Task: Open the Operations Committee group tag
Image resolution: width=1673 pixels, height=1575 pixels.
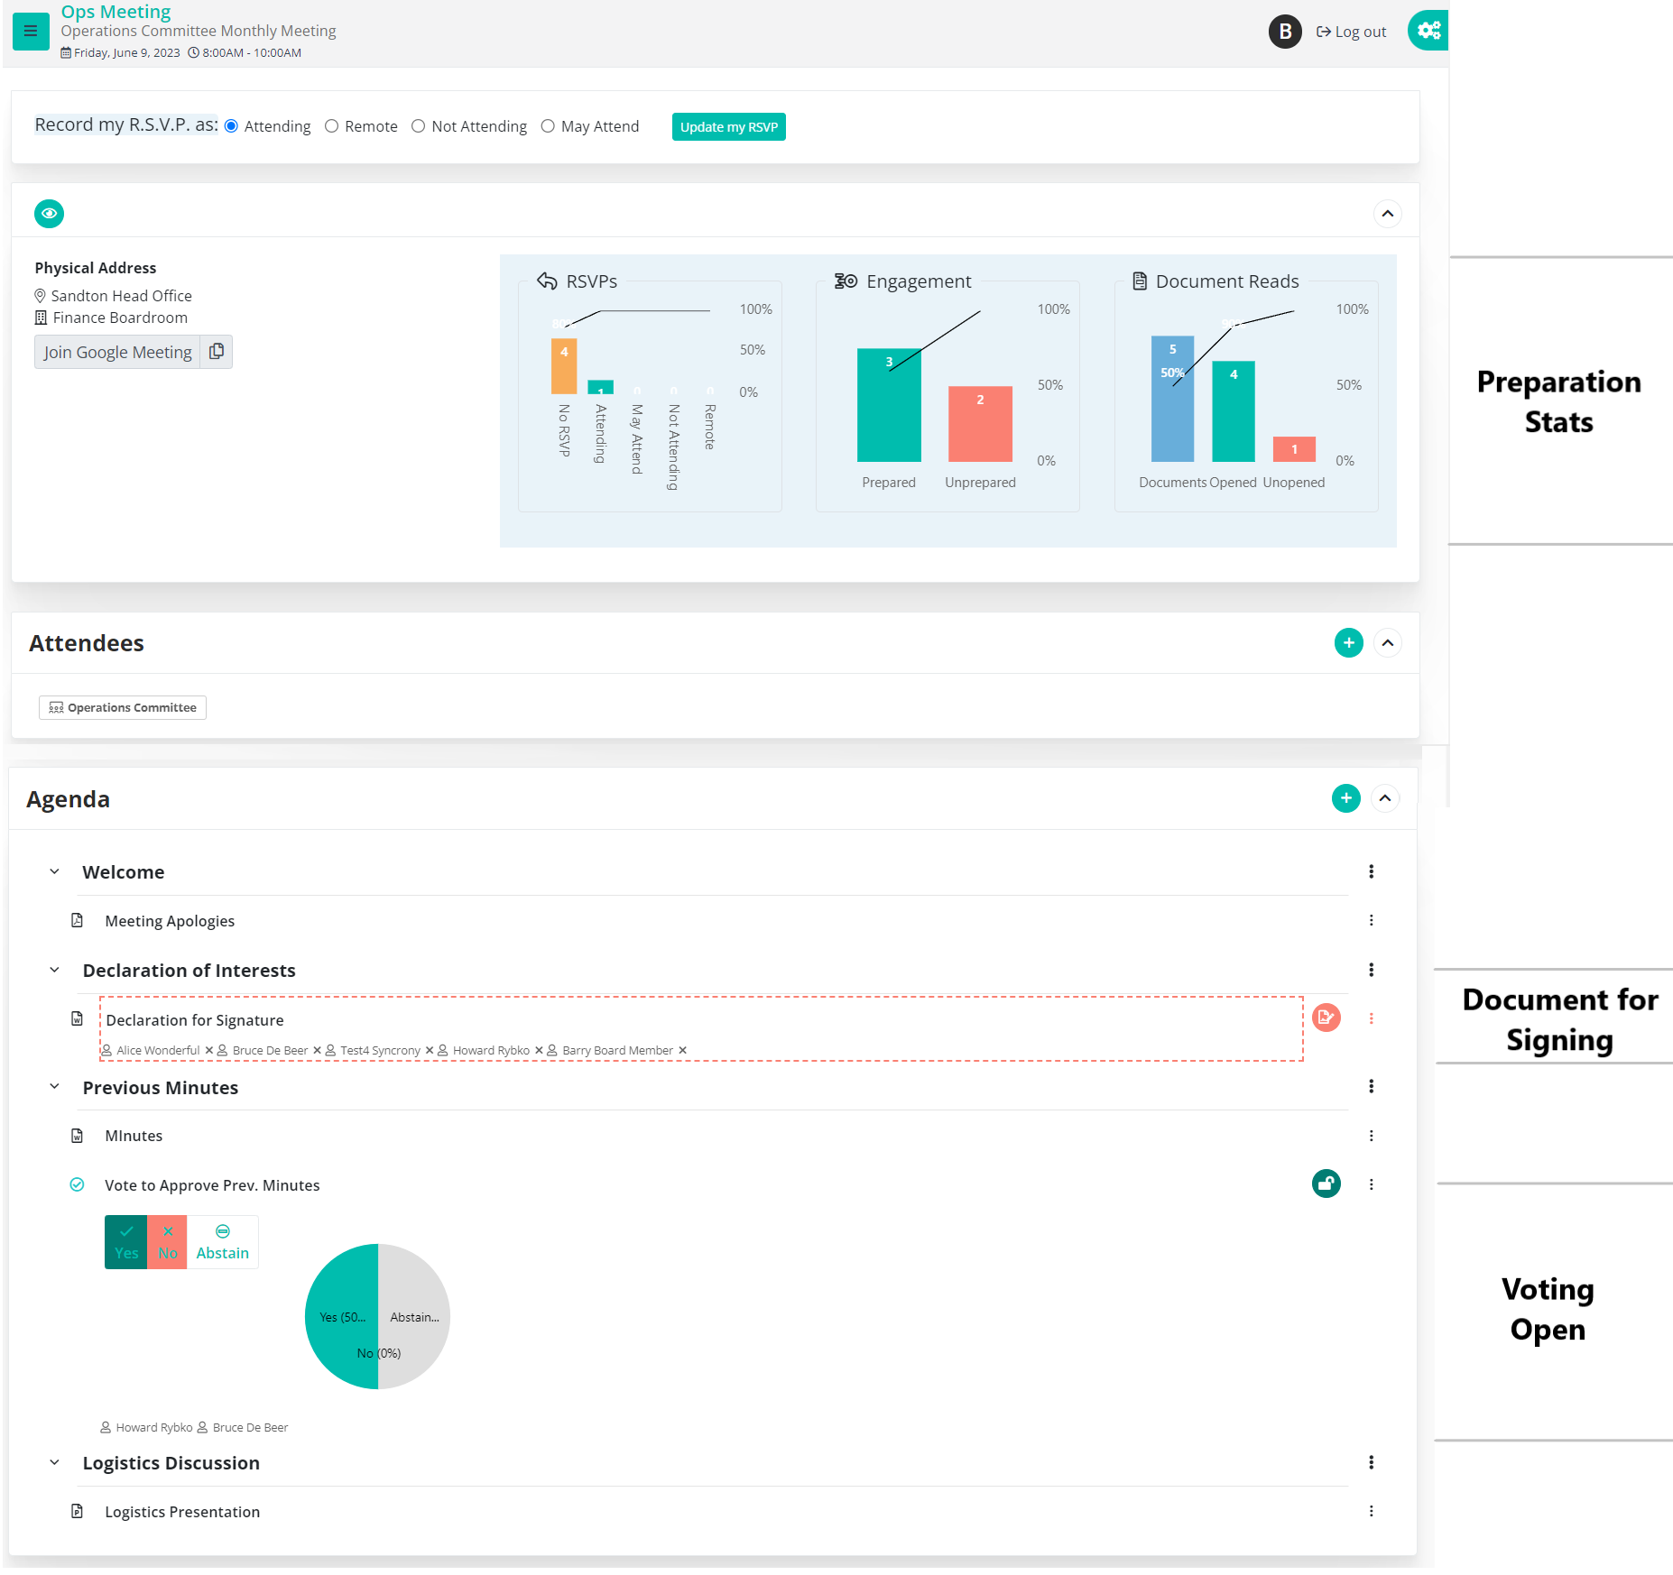Action: pyautogui.click(x=123, y=708)
